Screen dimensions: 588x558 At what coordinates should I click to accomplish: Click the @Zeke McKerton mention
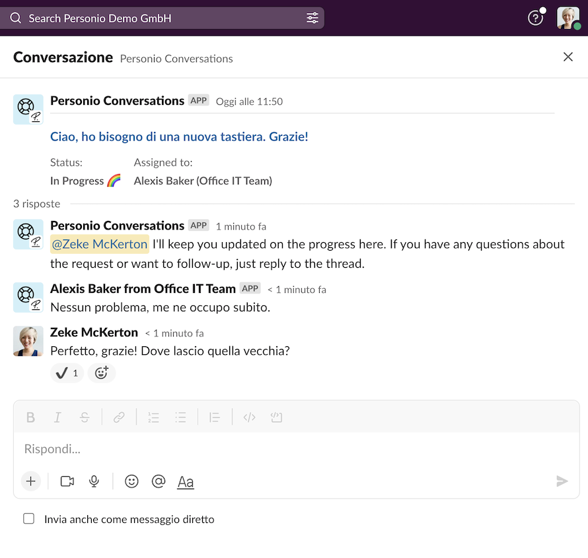(99, 244)
